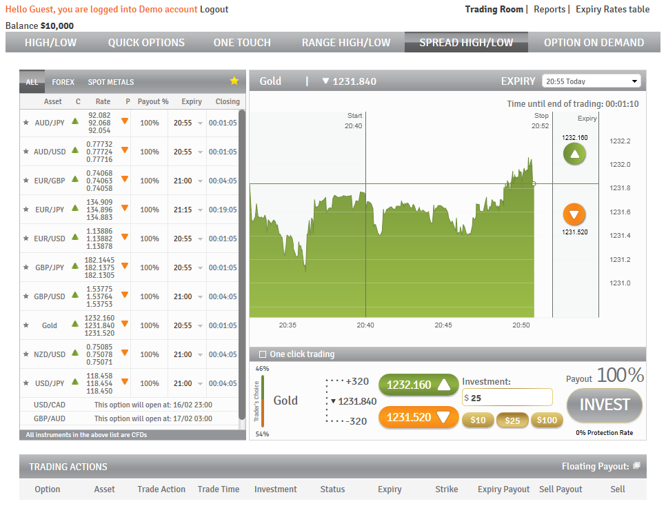Click orange Put arrow for EUR/USD

click(x=125, y=236)
